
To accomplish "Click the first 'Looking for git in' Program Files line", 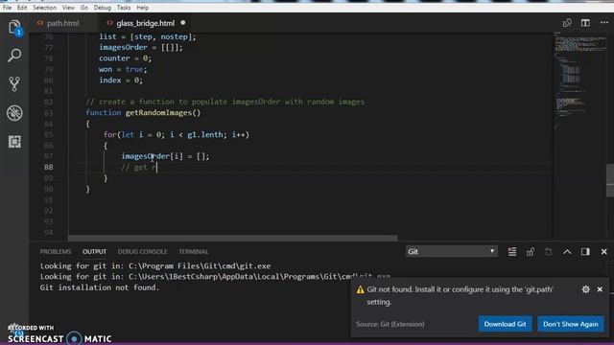I will [x=155, y=266].
